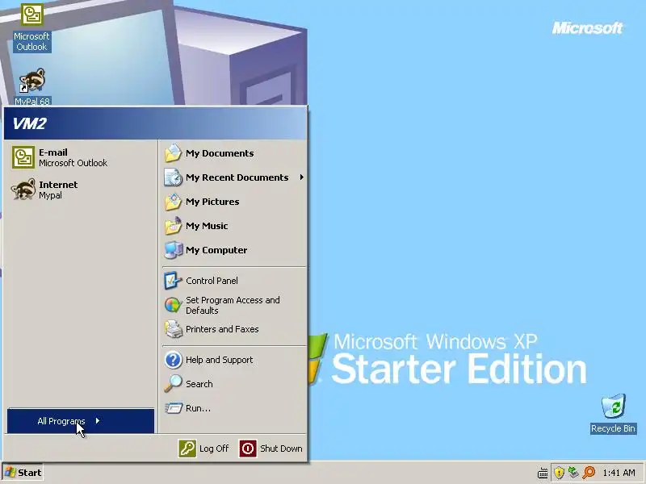Select Microsoft Outlook desktop icon label
The width and height of the screenshot is (646, 484).
(31, 42)
